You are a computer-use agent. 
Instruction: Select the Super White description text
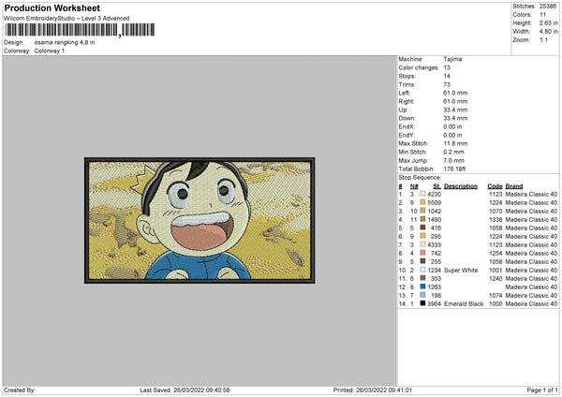click(x=461, y=270)
